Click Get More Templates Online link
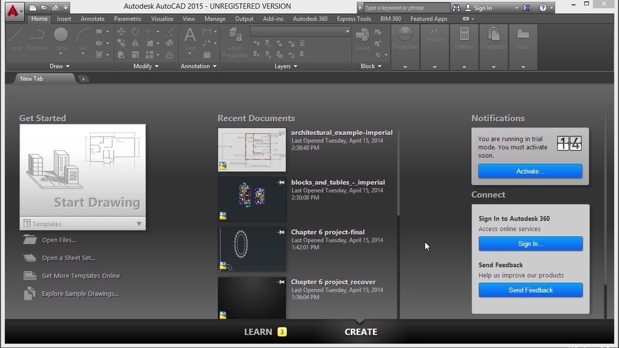Viewport: 619px width, 348px height. [81, 276]
